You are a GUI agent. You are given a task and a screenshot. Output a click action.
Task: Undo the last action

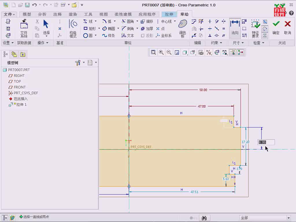pos(34,5)
